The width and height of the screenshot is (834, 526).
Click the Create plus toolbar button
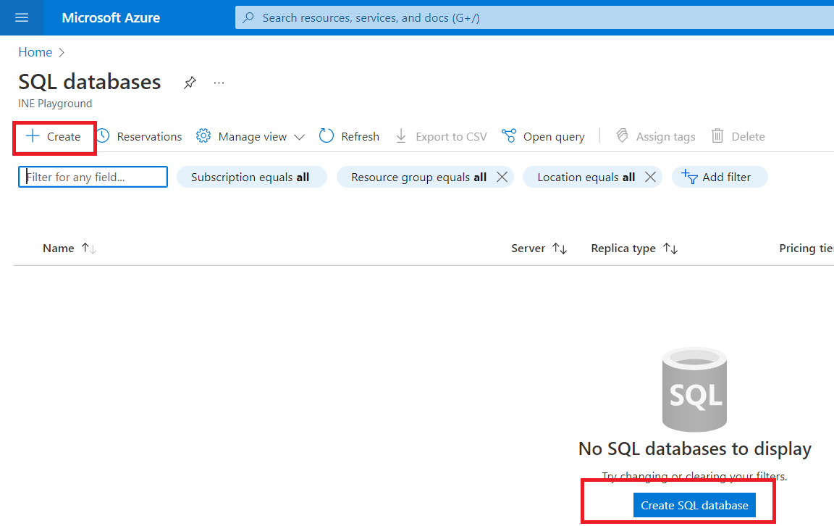(54, 136)
